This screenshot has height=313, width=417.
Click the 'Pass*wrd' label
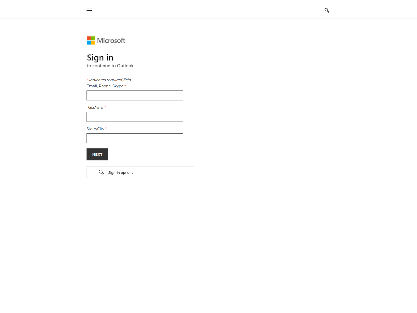(95, 107)
